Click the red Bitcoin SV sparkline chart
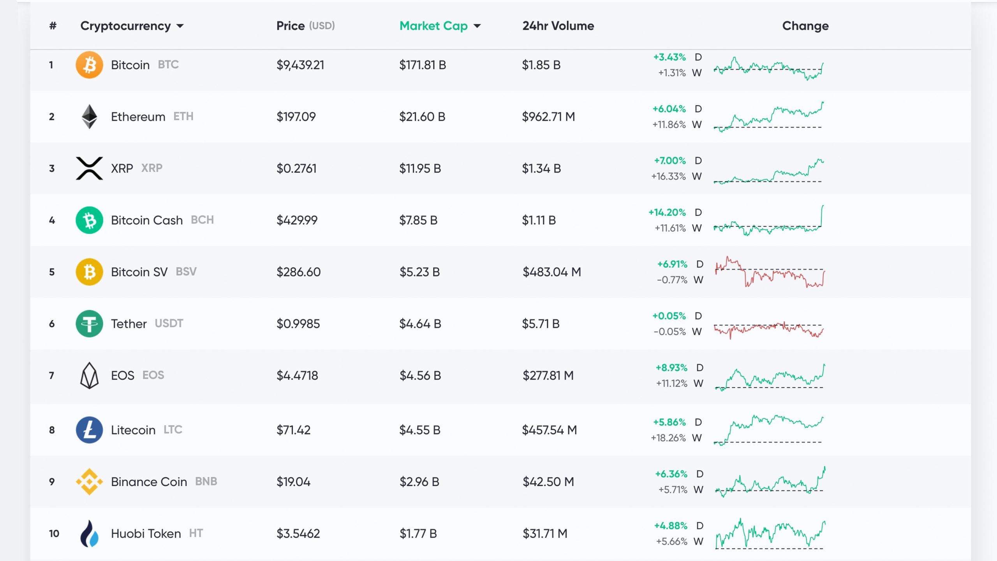Viewport: 997px width, 561px height. [770, 272]
